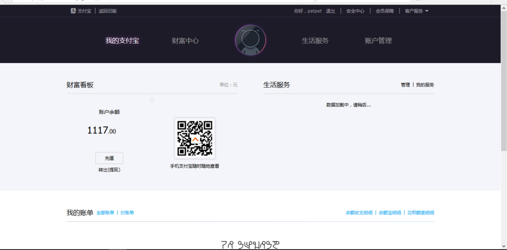Expand the 客户服务 dropdown menu
The image size is (507, 250).
pyautogui.click(x=416, y=11)
